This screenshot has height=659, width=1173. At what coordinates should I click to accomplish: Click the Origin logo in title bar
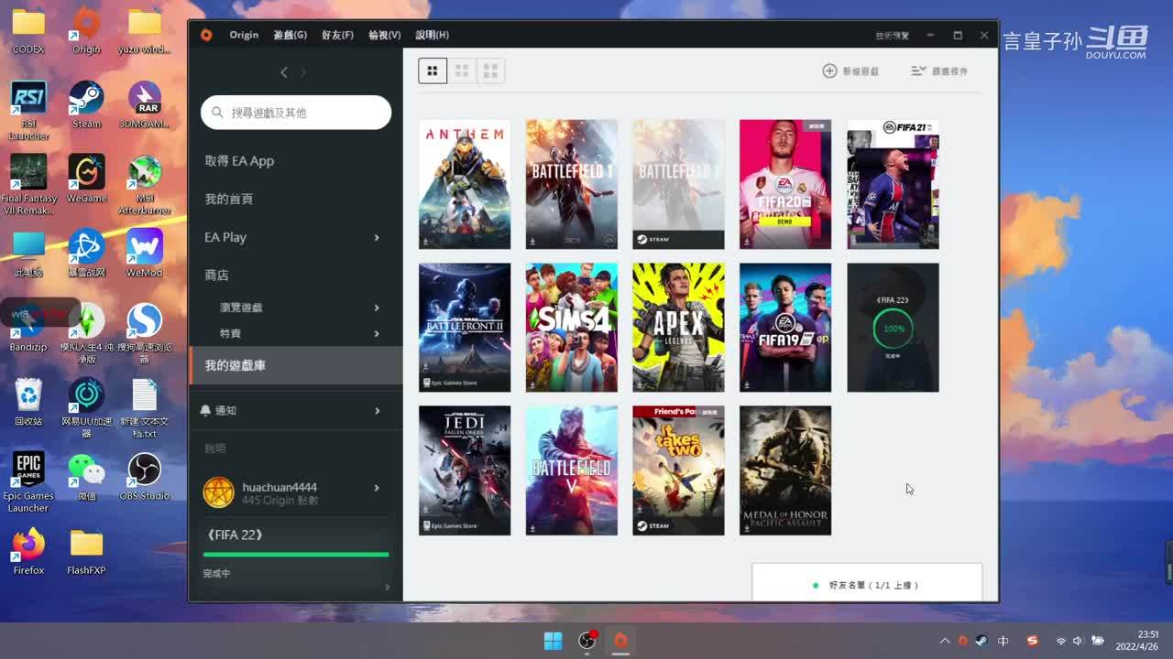206,35
